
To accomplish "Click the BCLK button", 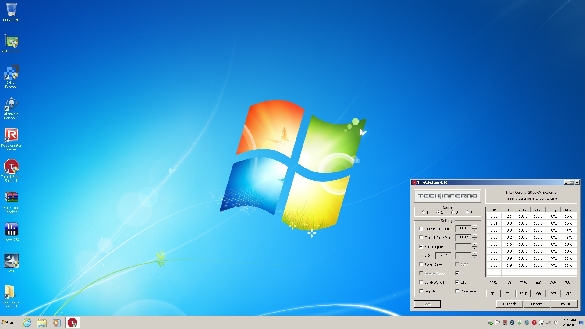I will pyautogui.click(x=523, y=294).
